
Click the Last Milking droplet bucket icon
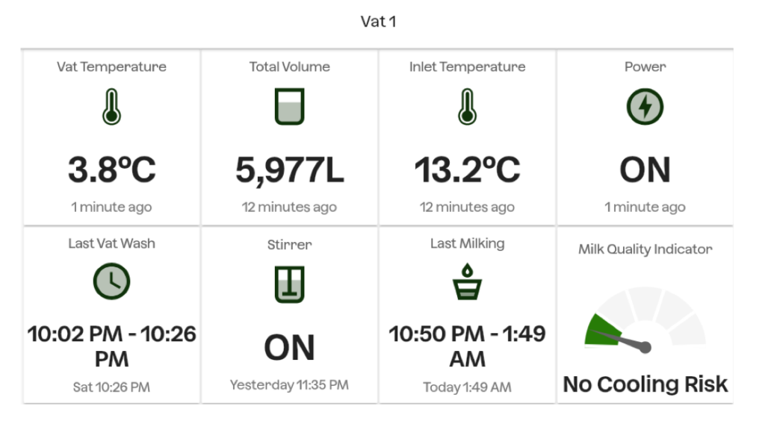(468, 281)
